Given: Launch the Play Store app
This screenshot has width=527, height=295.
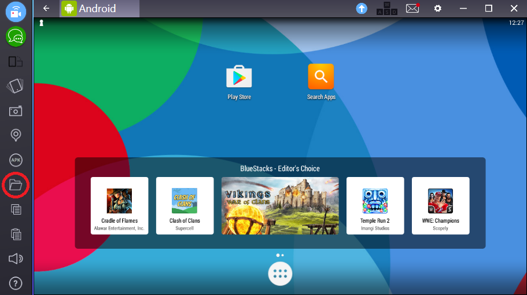Looking at the screenshot, I should tap(239, 82).
